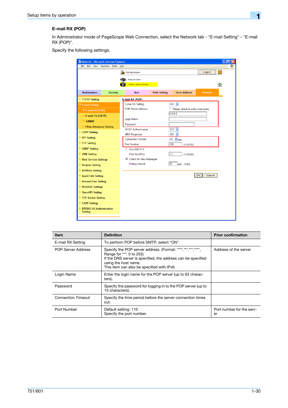
Task: Click the help question mark icon
Action: point(220,72)
